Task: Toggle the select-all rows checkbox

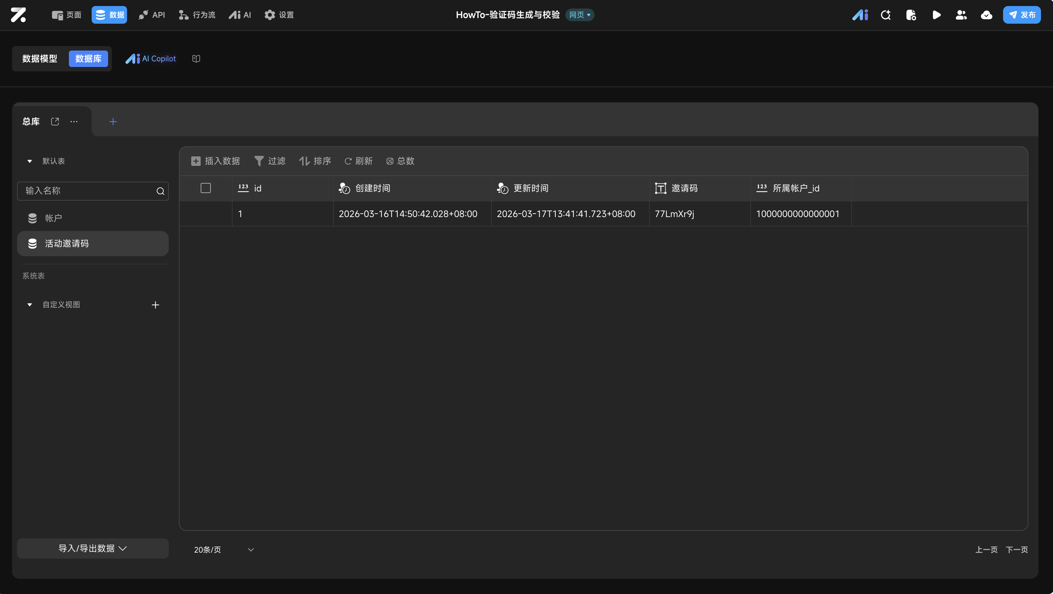Action: (x=206, y=188)
